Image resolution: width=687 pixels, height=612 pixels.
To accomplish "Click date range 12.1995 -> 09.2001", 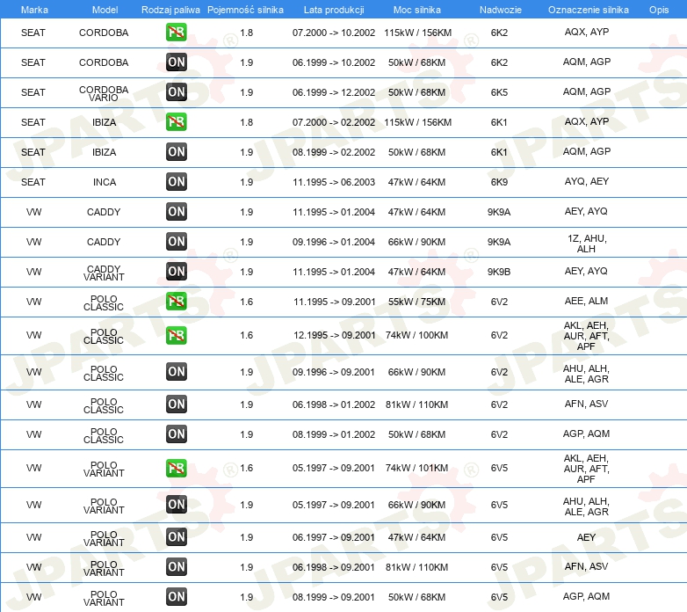I will tap(335, 335).
